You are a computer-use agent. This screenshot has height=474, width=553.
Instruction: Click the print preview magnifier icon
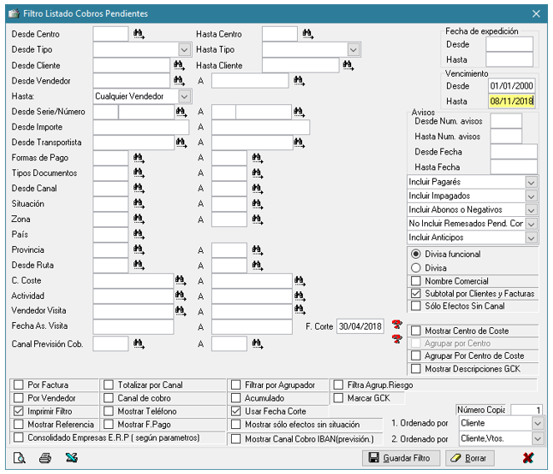pos(19,458)
